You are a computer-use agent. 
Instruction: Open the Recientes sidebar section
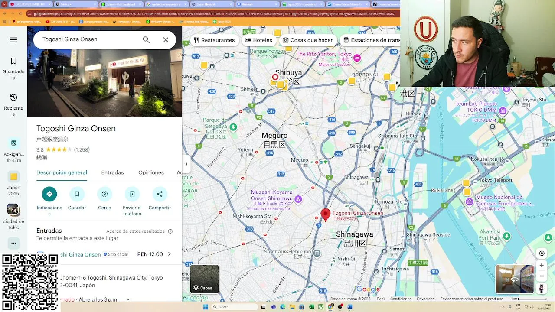(13, 105)
